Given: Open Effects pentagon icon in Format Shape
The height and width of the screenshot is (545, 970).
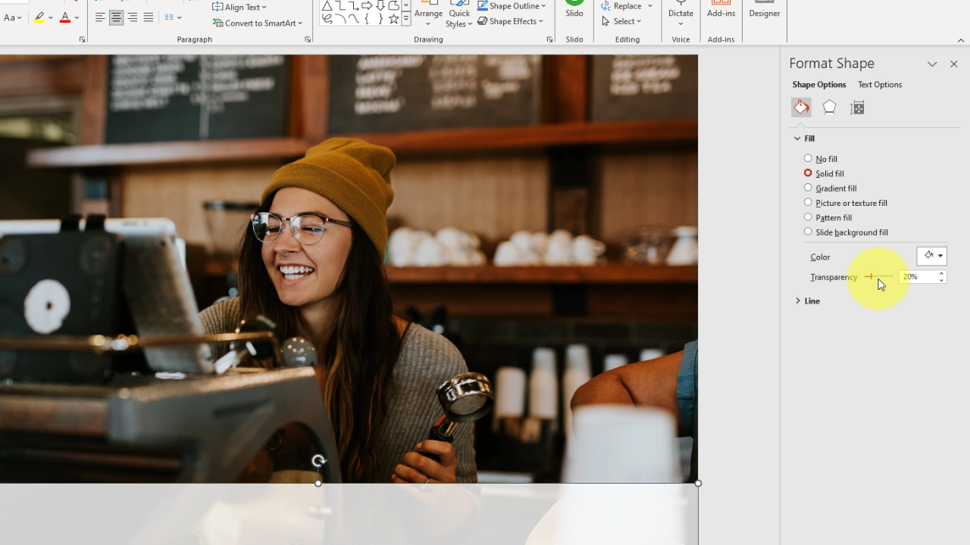Looking at the screenshot, I should point(829,107).
